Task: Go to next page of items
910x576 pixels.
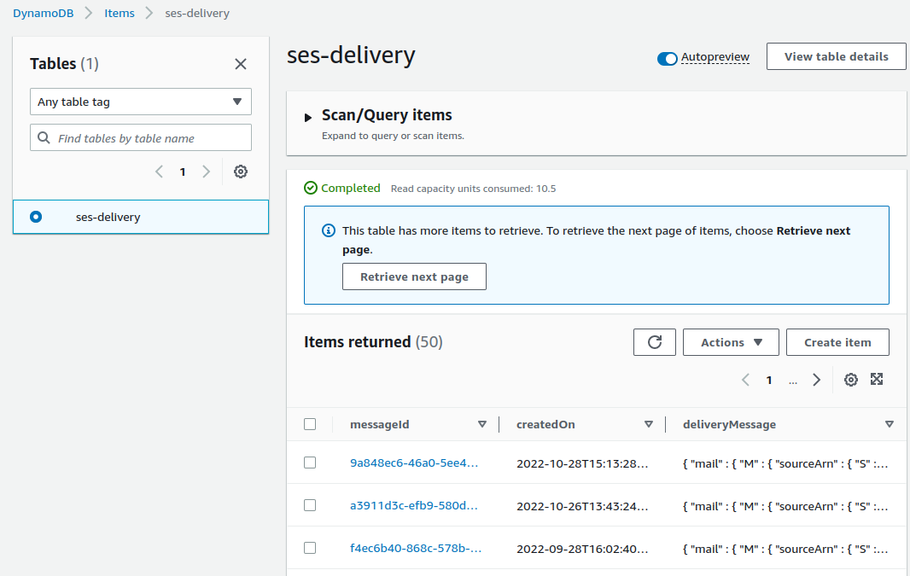Action: coord(817,380)
